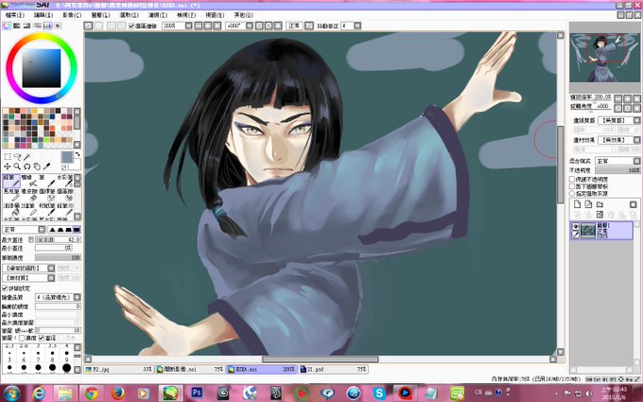Open the layer blending mode (混合模式) dropdown
Viewport: 643px width, 402px height.
point(617,161)
